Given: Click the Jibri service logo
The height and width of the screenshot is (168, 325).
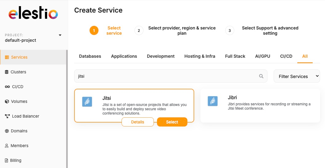Looking at the screenshot, I should coord(213,101).
